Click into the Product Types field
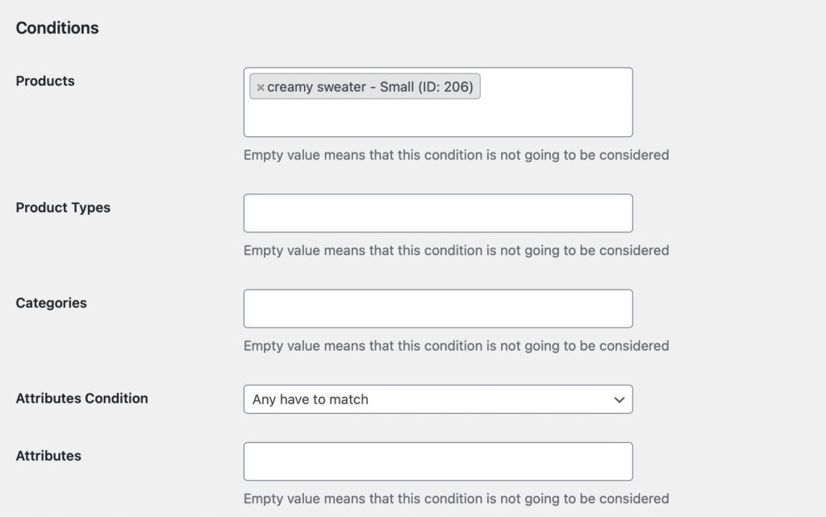 pyautogui.click(x=438, y=214)
